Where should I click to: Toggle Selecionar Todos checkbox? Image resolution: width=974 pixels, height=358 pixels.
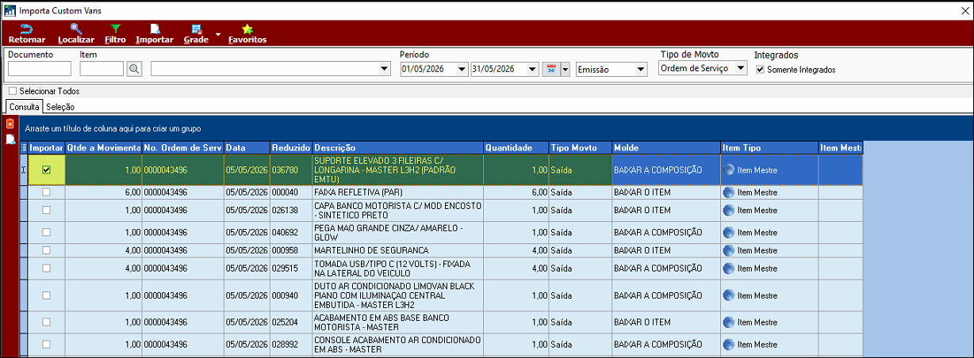[13, 91]
